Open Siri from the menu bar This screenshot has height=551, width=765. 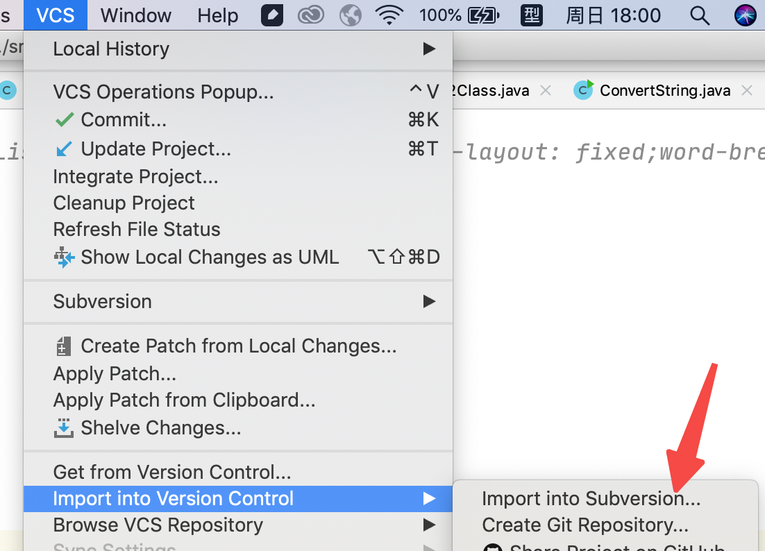click(x=745, y=15)
